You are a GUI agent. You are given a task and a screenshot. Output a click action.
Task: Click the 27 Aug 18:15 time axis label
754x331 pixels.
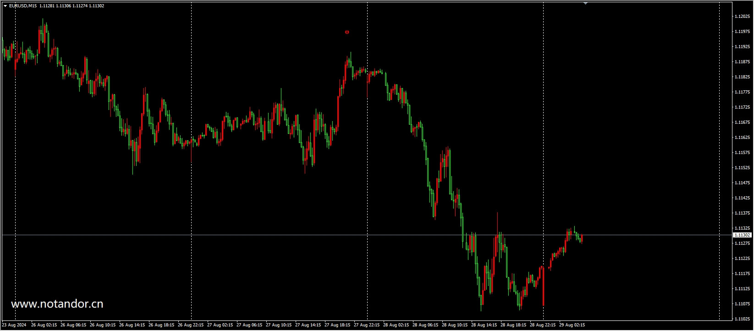[x=337, y=325]
